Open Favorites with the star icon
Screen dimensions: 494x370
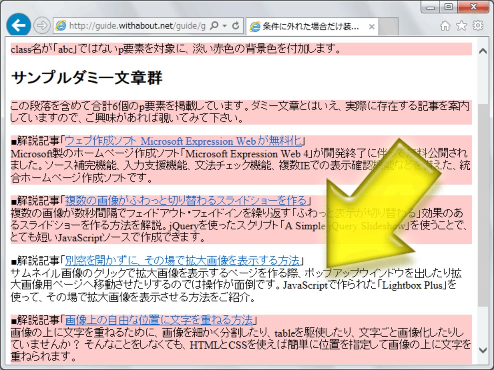[x=461, y=26]
